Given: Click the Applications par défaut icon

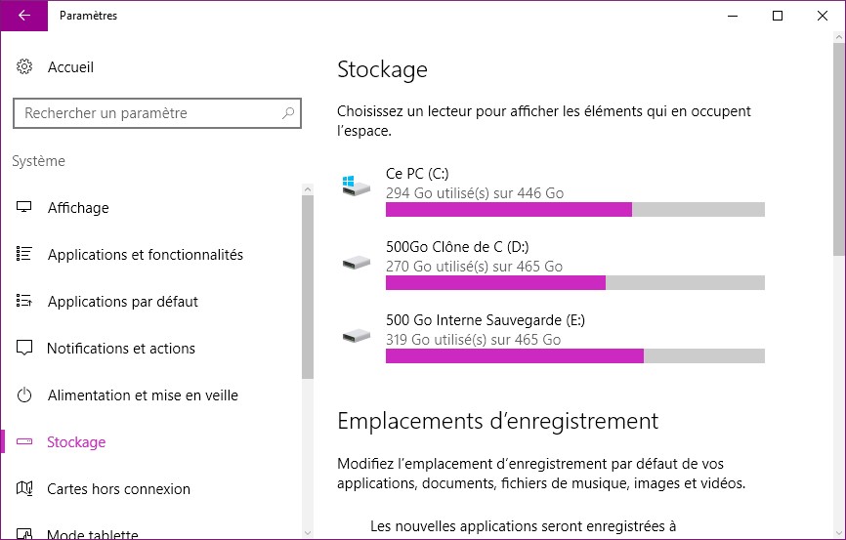Looking at the screenshot, I should 24,302.
